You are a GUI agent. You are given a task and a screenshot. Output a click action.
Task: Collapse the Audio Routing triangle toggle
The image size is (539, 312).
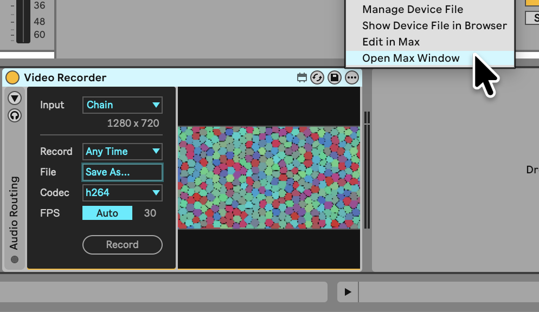pyautogui.click(x=15, y=99)
